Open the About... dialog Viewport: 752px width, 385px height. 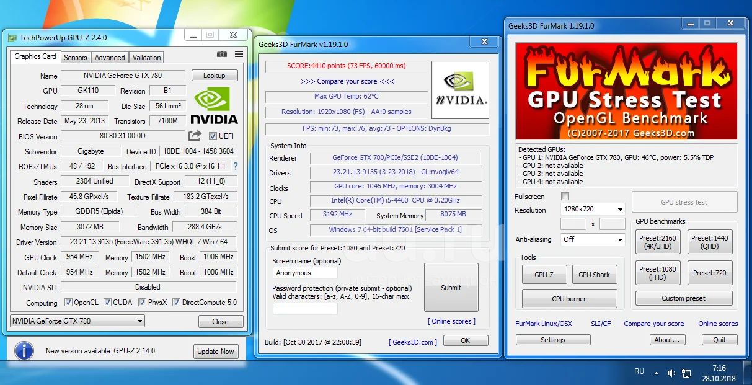coord(667,340)
